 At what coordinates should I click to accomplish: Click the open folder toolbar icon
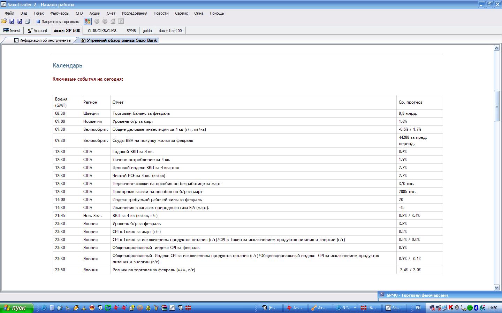[x=4, y=21]
